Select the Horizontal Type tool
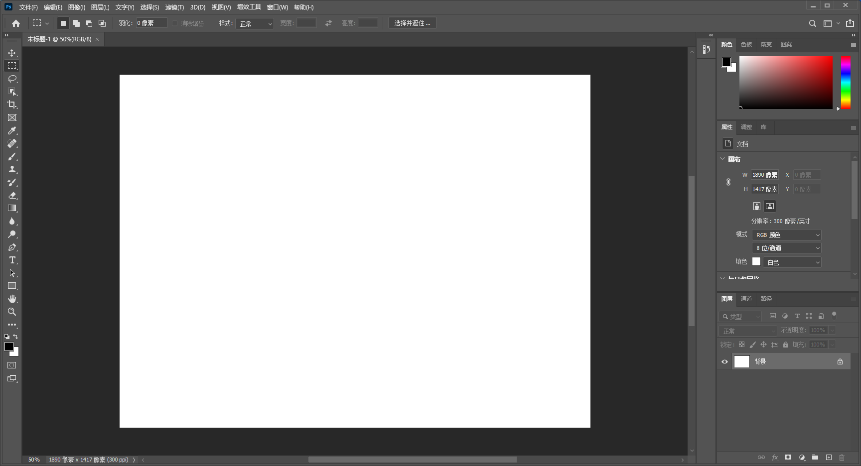861x466 pixels. 12,260
